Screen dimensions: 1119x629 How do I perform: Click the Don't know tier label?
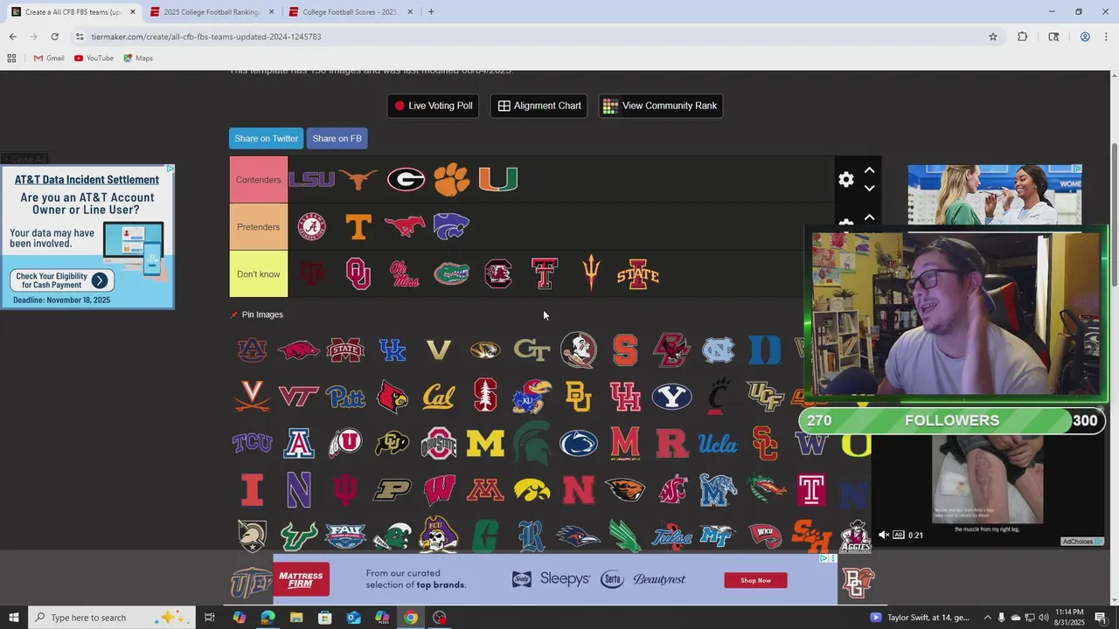[259, 274]
